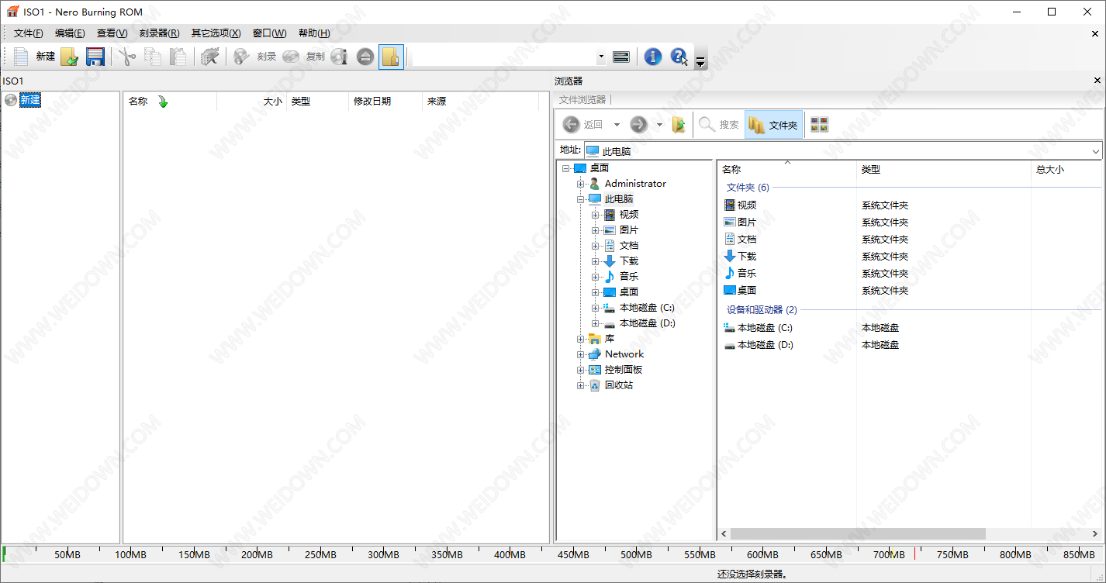Click the paste clipboard icon
1106x583 pixels.
pyautogui.click(x=178, y=57)
